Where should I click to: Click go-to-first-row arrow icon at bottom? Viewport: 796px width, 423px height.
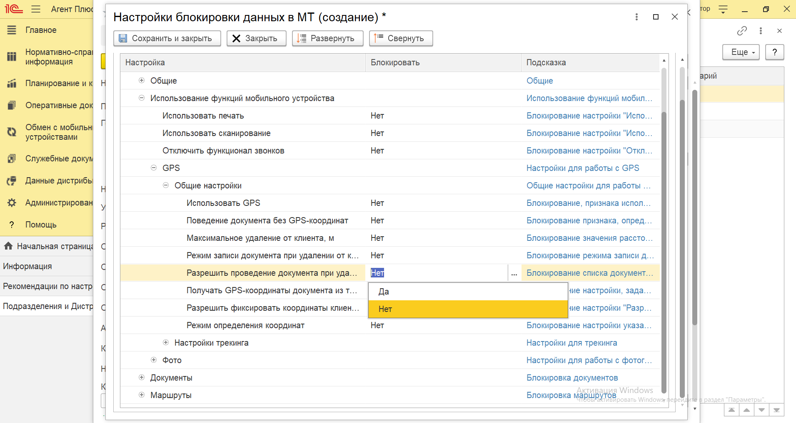[x=731, y=410]
